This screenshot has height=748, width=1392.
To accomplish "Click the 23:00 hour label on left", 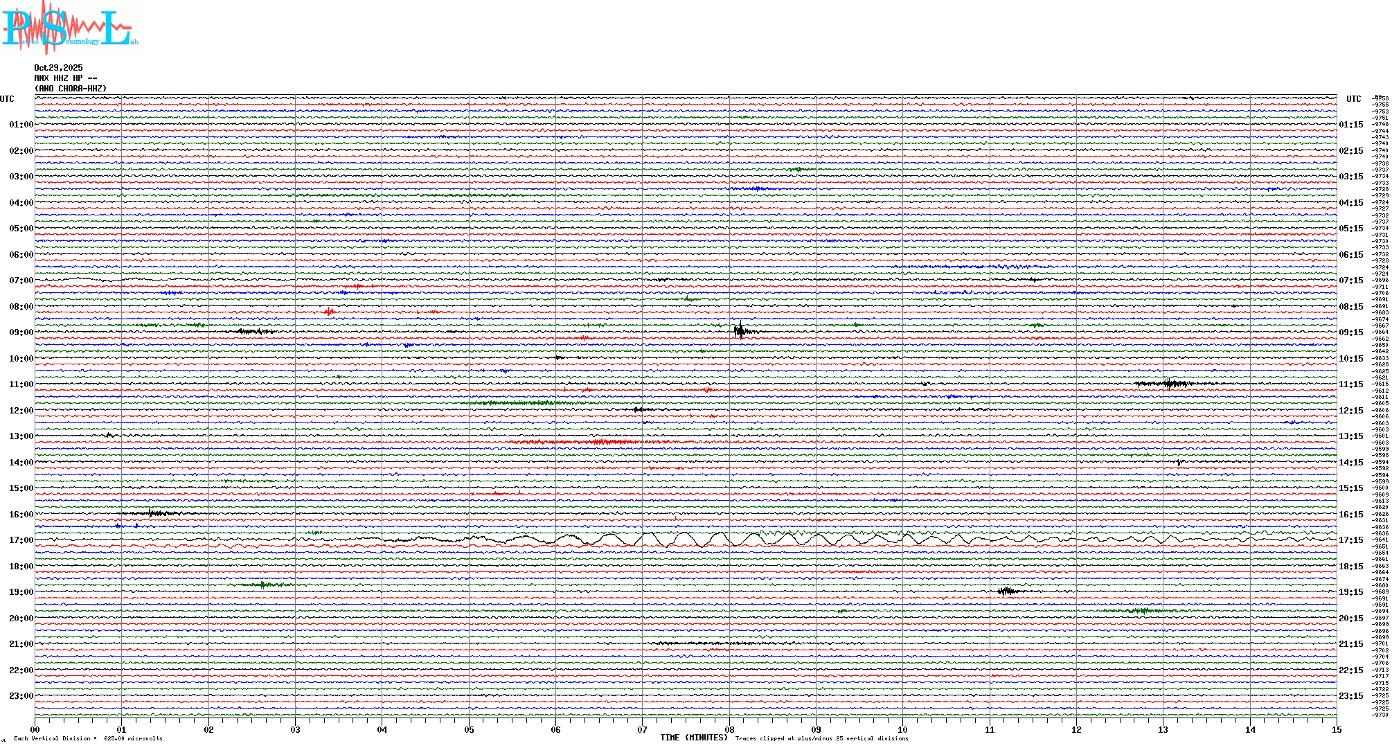I will pos(21,696).
